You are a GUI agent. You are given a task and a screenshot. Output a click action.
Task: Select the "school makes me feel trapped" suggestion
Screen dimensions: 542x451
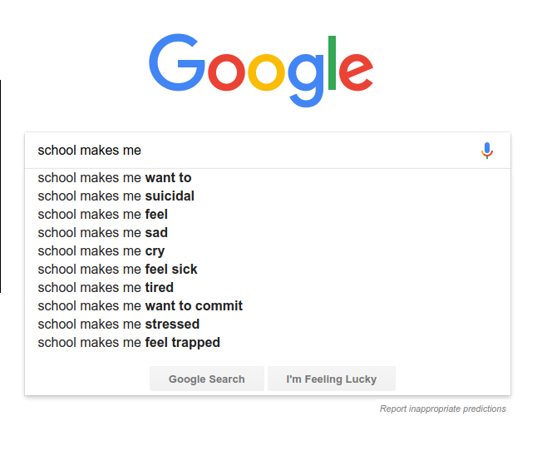point(129,342)
